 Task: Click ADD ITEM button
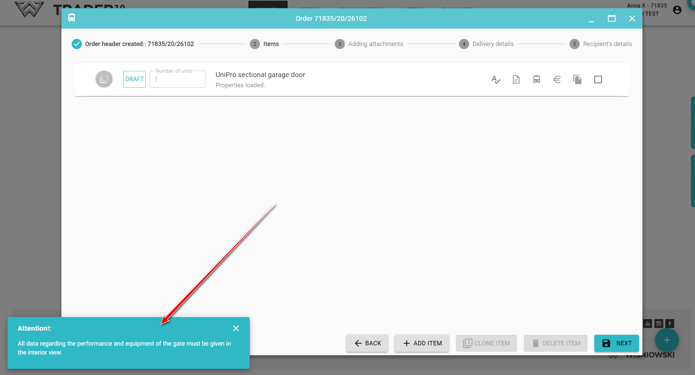(x=422, y=343)
